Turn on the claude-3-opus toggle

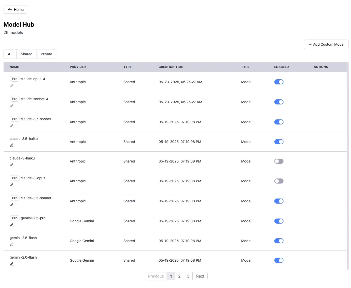tap(279, 181)
